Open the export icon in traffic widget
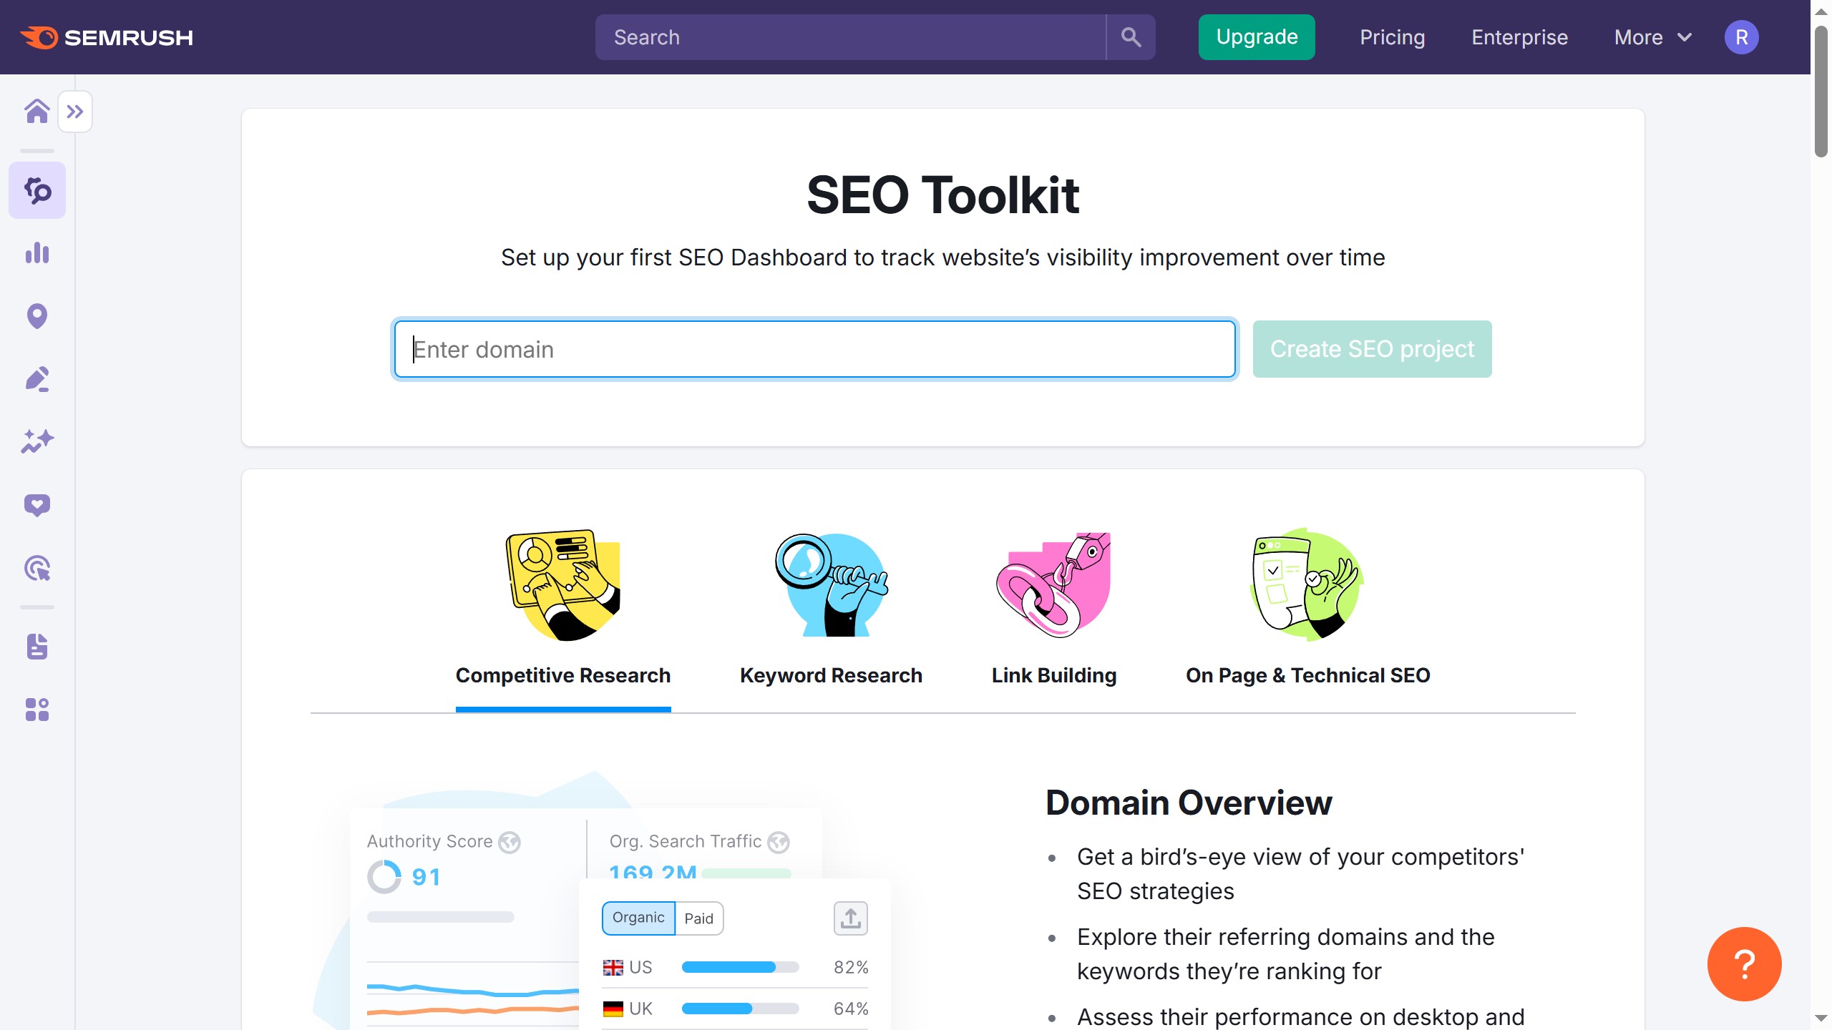 849,918
